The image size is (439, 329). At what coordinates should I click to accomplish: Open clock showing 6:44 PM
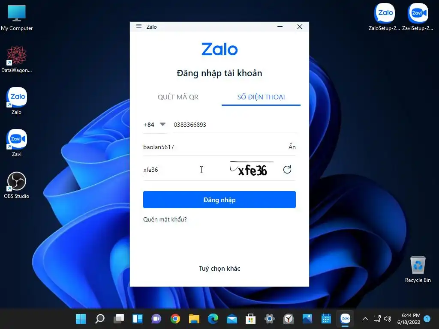tap(409, 319)
